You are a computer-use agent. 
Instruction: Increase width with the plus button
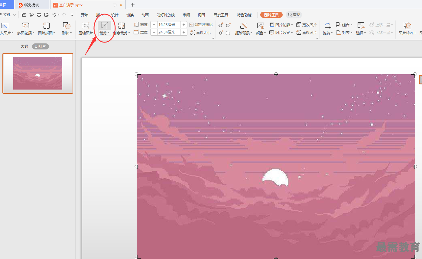(184, 32)
